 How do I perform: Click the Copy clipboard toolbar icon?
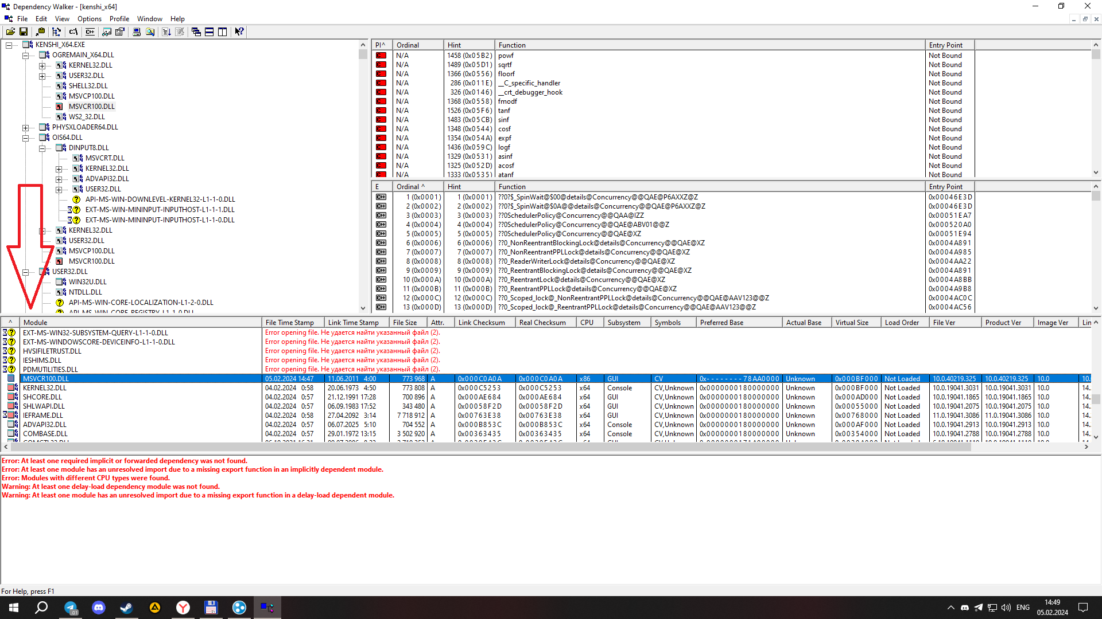coord(40,32)
